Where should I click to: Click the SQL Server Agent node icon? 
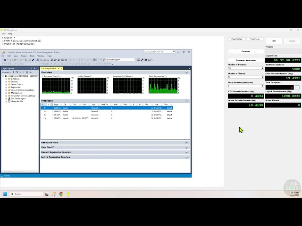9,98
